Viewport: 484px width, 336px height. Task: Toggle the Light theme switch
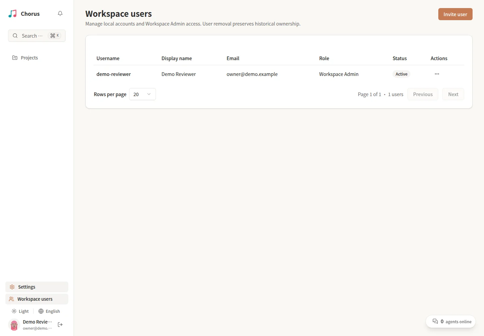coord(20,311)
